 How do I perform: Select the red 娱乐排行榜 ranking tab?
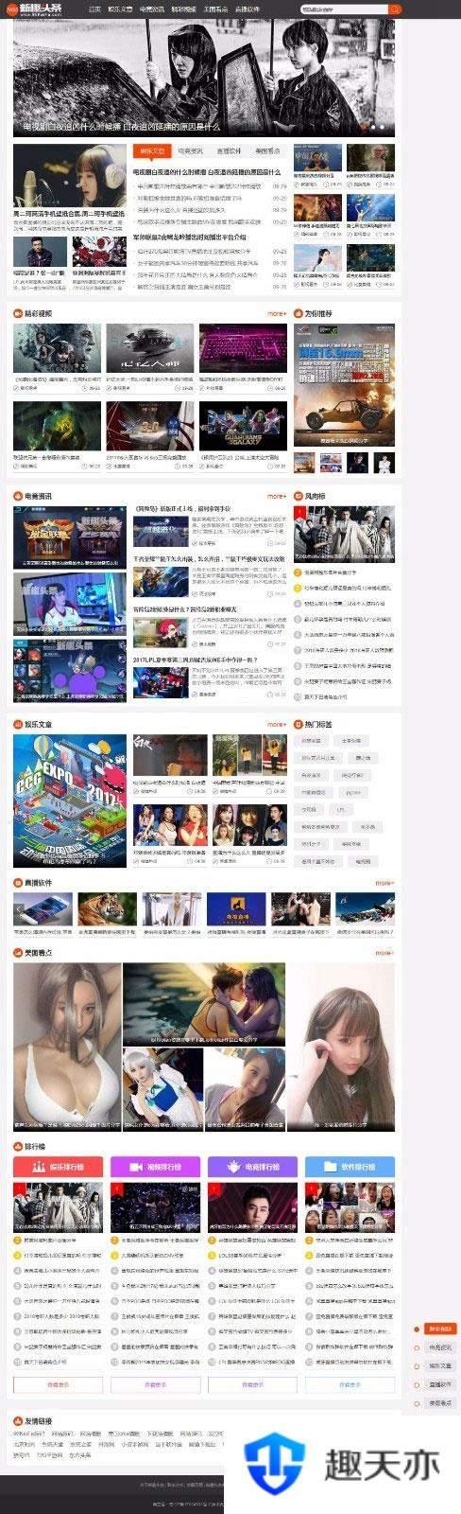pyautogui.click(x=58, y=1168)
